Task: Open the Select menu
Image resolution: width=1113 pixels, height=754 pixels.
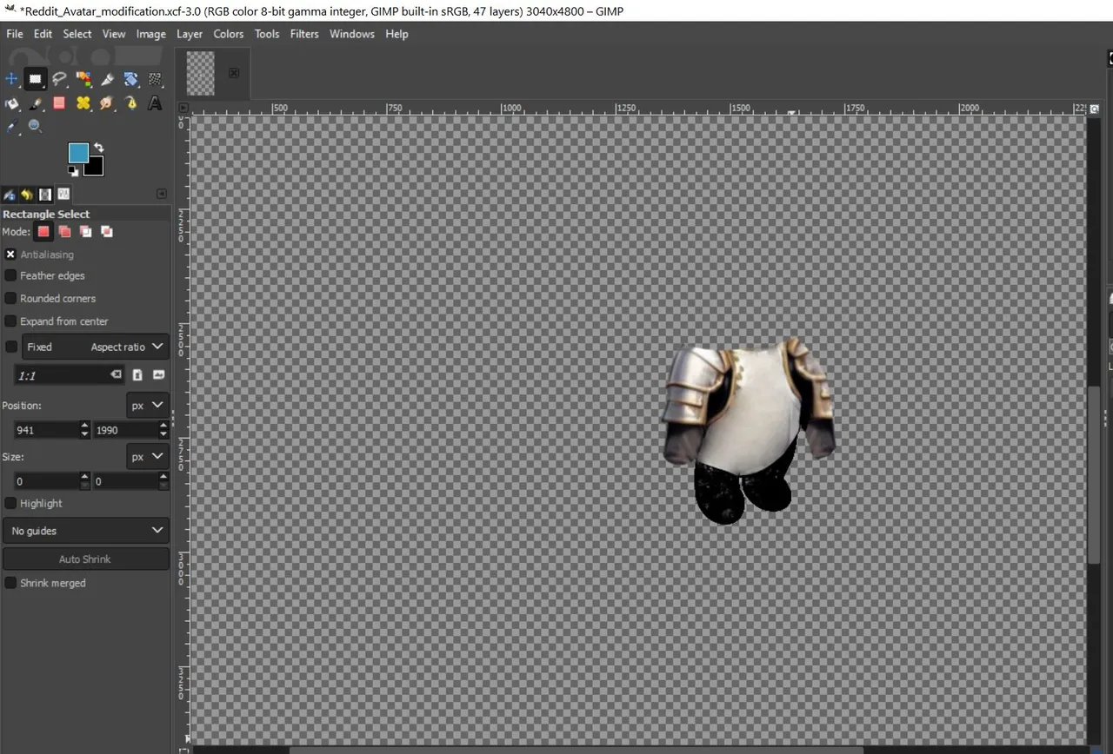Action: 77,34
